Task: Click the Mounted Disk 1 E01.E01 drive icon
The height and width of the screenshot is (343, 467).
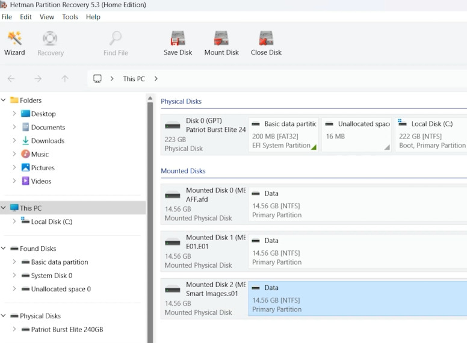Action: 173,242
